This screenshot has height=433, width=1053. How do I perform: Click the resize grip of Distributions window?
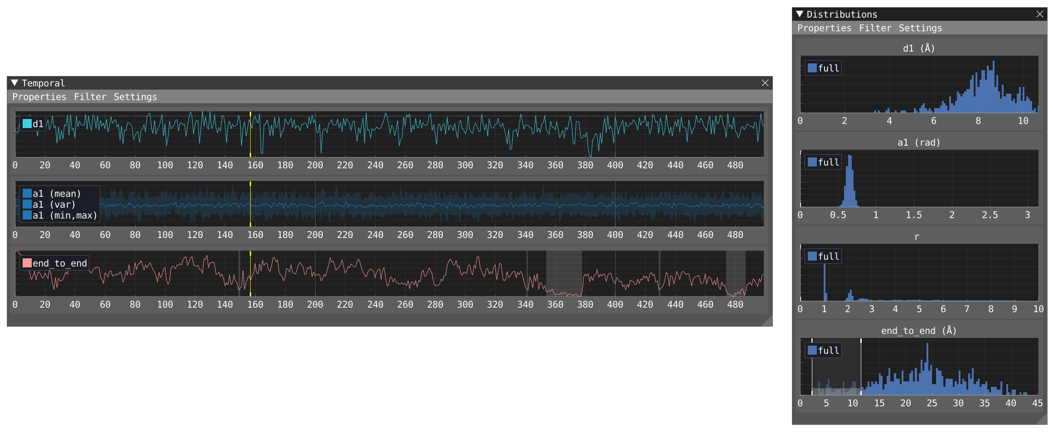point(1042,419)
